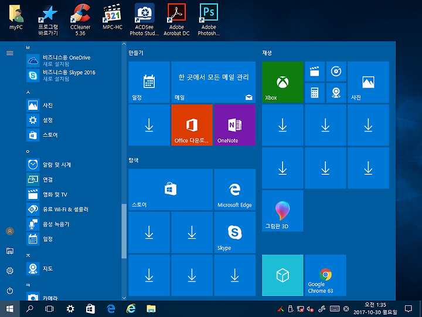Open the Office 다운로드 tile

coord(192,125)
